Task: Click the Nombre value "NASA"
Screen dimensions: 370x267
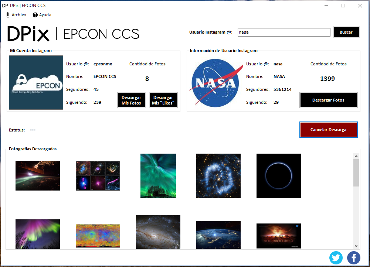Action: click(279, 76)
